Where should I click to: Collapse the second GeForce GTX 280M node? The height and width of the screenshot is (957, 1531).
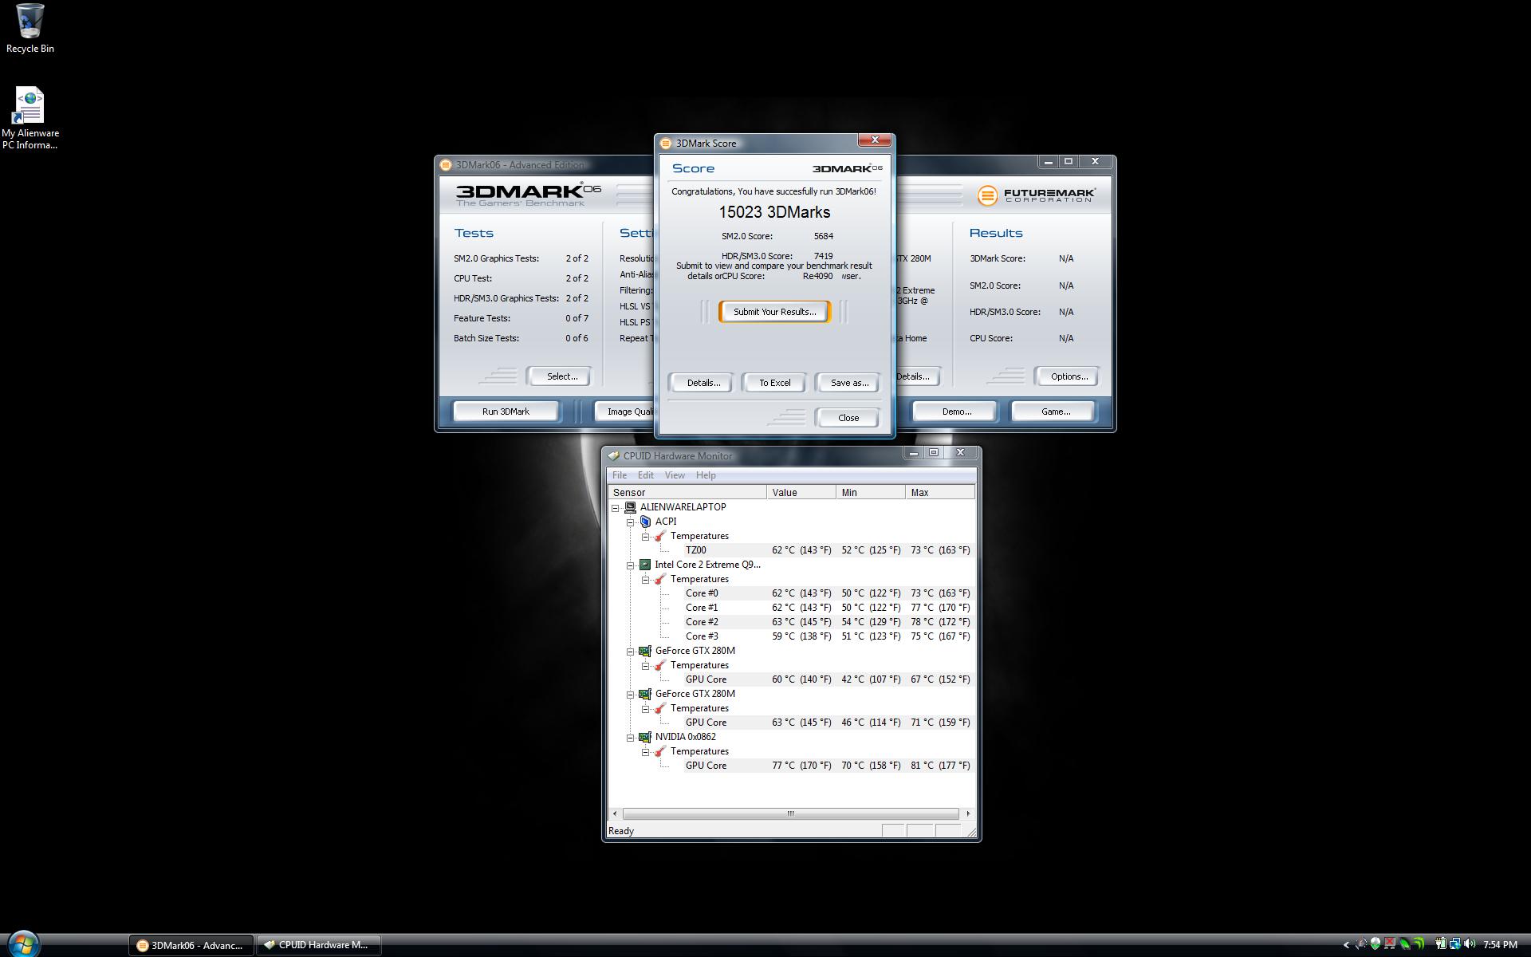pyautogui.click(x=631, y=695)
